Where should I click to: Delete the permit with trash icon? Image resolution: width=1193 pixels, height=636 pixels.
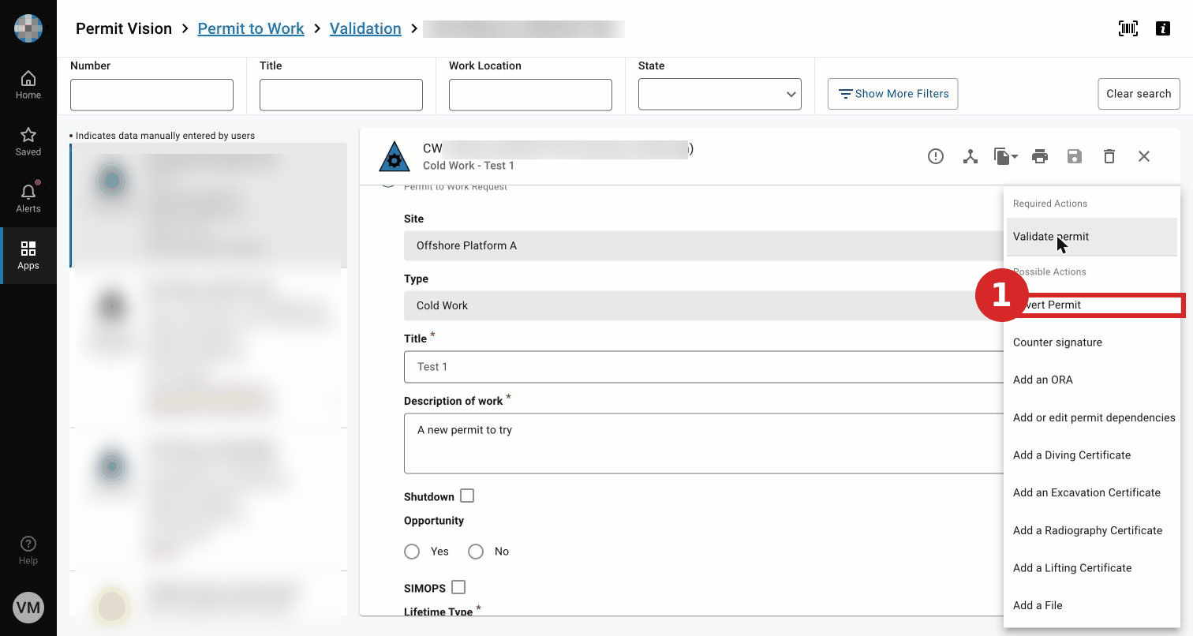click(x=1109, y=156)
